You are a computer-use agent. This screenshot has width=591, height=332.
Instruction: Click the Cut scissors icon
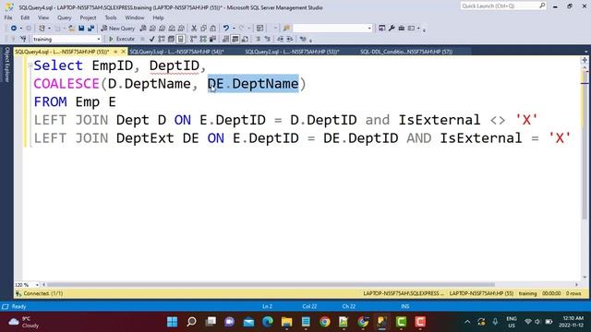pos(194,29)
